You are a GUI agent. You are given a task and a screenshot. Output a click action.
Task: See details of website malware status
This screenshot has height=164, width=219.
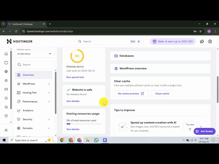click(x=73, y=101)
